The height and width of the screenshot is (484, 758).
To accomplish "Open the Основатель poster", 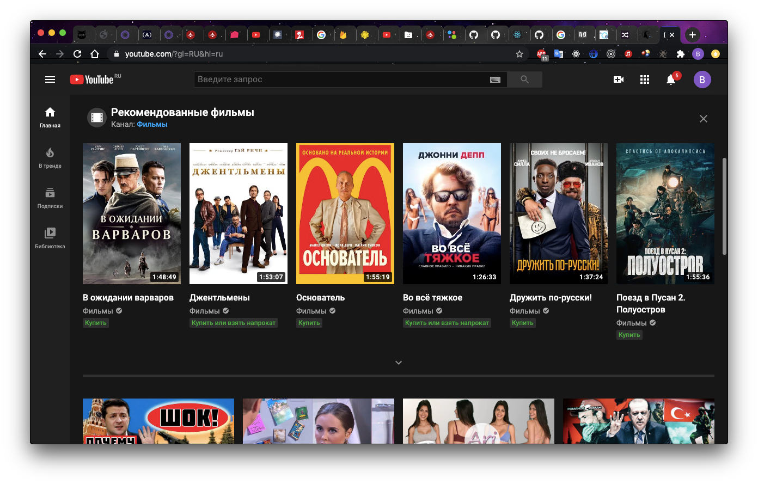I will [x=345, y=213].
